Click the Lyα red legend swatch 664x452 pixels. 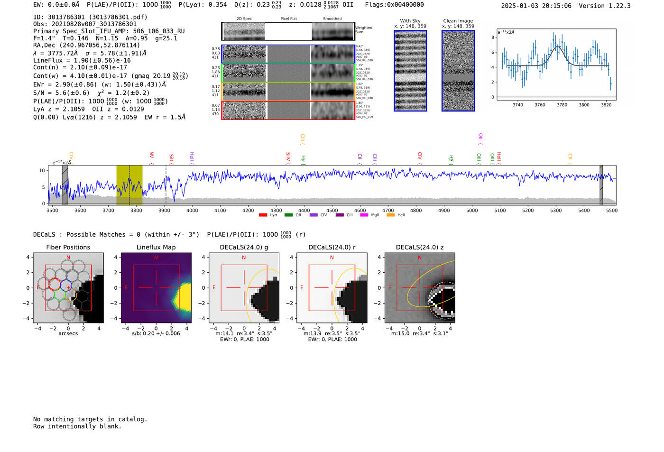(x=263, y=215)
